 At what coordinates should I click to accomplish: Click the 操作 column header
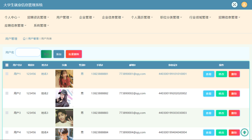pos(221,65)
